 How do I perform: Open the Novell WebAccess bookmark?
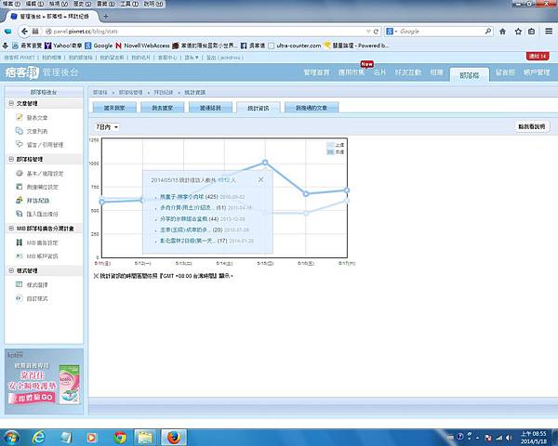(142, 46)
